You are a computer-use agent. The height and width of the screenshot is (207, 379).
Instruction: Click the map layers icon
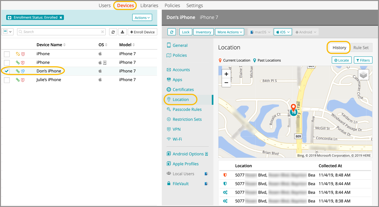363,75
